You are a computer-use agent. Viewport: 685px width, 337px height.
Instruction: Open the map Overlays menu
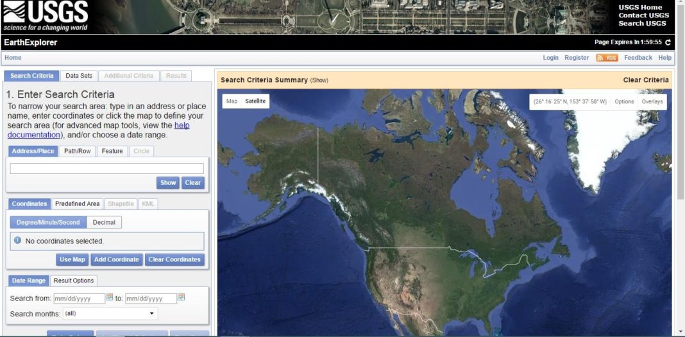pyautogui.click(x=652, y=101)
